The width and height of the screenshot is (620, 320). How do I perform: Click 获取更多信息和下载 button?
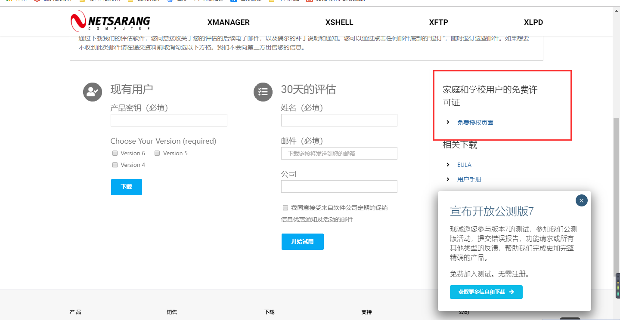[x=486, y=292]
